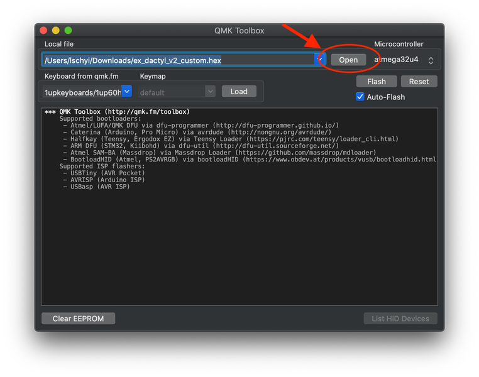Click the ARM DFU (STM32, Kiibohd) log line

pos(201,146)
